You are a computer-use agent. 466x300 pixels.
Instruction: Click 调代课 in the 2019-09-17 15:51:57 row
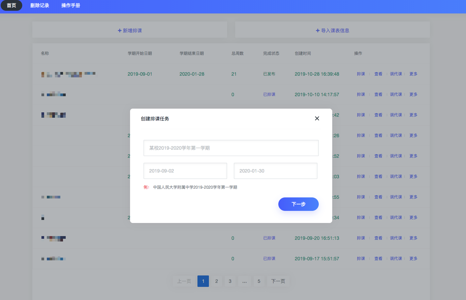click(396, 259)
